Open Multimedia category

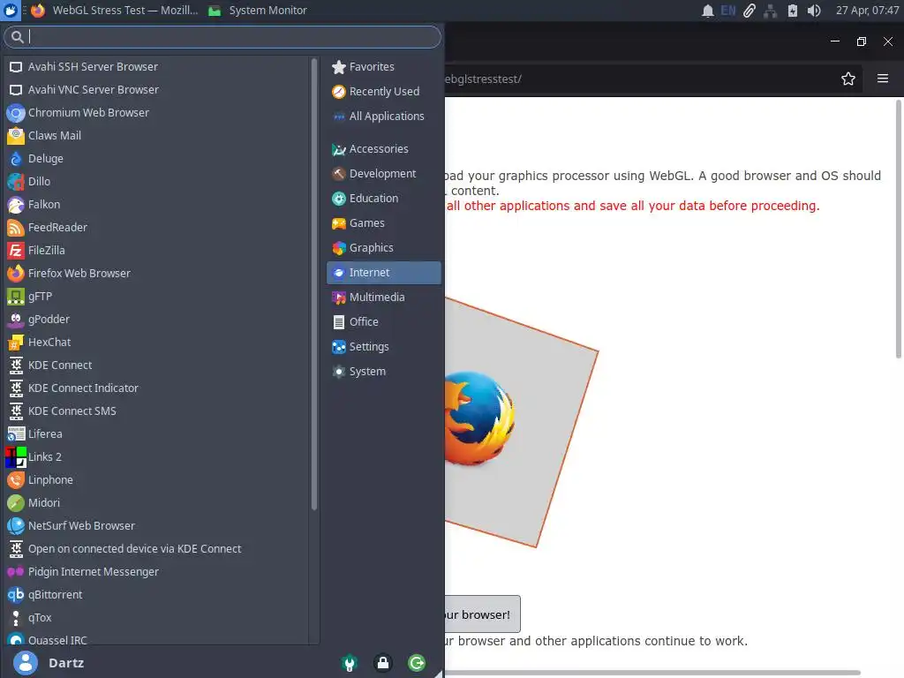coord(383,298)
